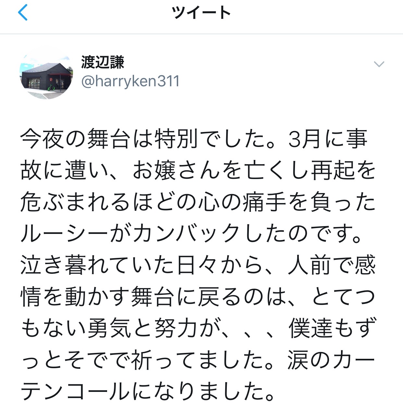Open the tweet options chevron menu
The width and height of the screenshot is (403, 411).
pos(379,64)
